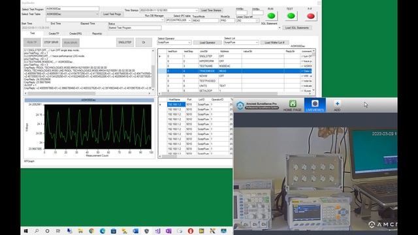
Task: Expand the Select Lot dropdown
Action: (x=241, y=42)
